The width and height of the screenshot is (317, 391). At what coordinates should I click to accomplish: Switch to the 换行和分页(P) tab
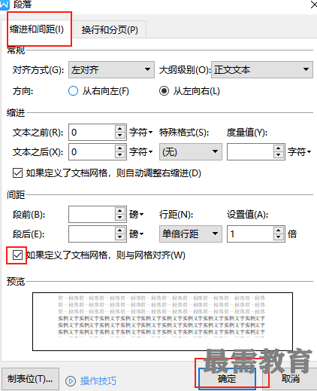[x=110, y=30]
